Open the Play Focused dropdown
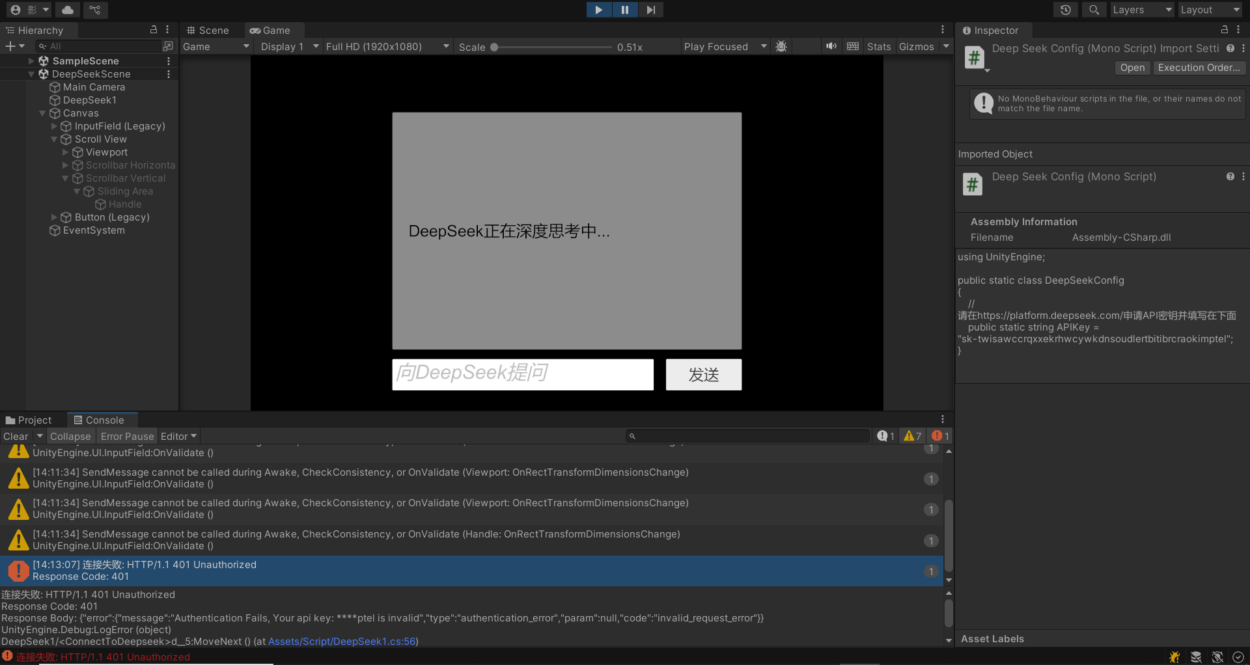 725,46
